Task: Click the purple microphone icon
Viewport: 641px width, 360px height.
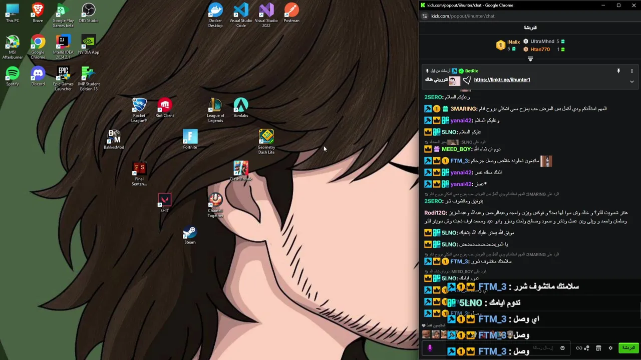Action: point(430,348)
